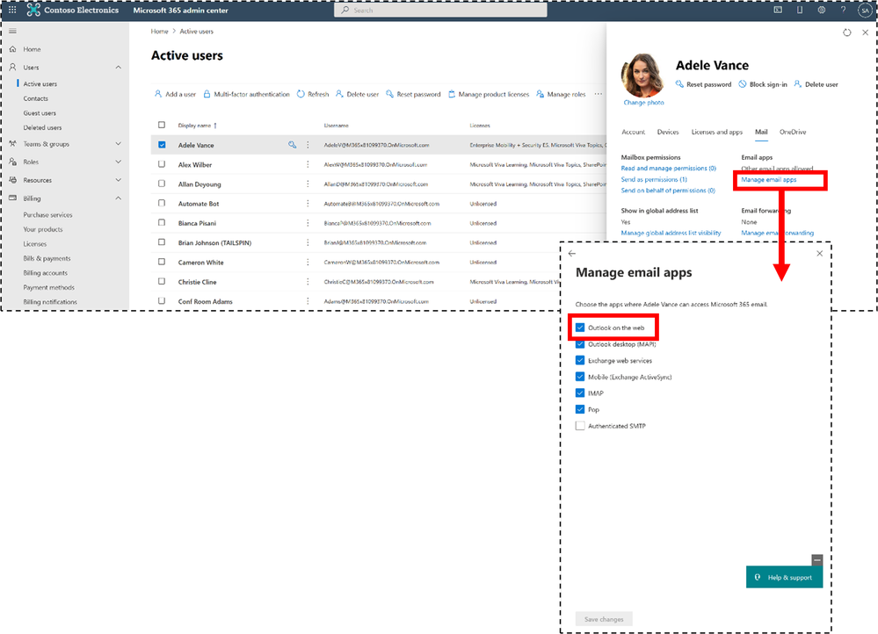This screenshot has height=634, width=878.
Task: Uncheck the IMAP checkbox
Action: pos(580,393)
